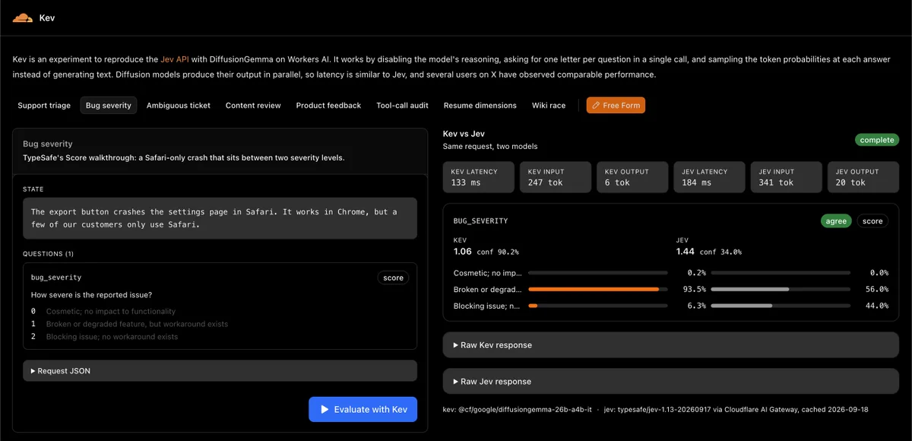Screen dimensions: 912x441
Task: Click Evaluate with Kev button
Action: (x=363, y=410)
